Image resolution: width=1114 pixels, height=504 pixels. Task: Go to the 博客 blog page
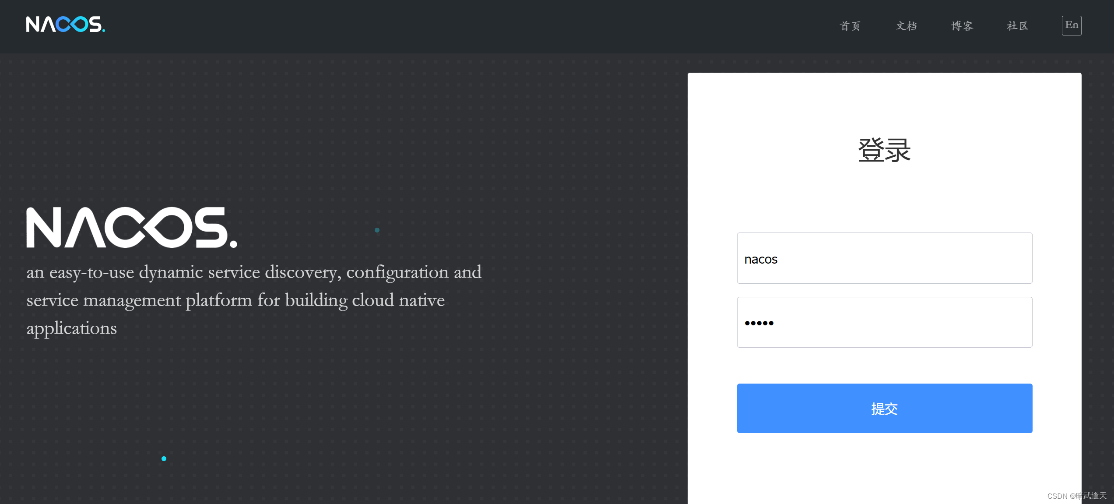click(x=962, y=26)
